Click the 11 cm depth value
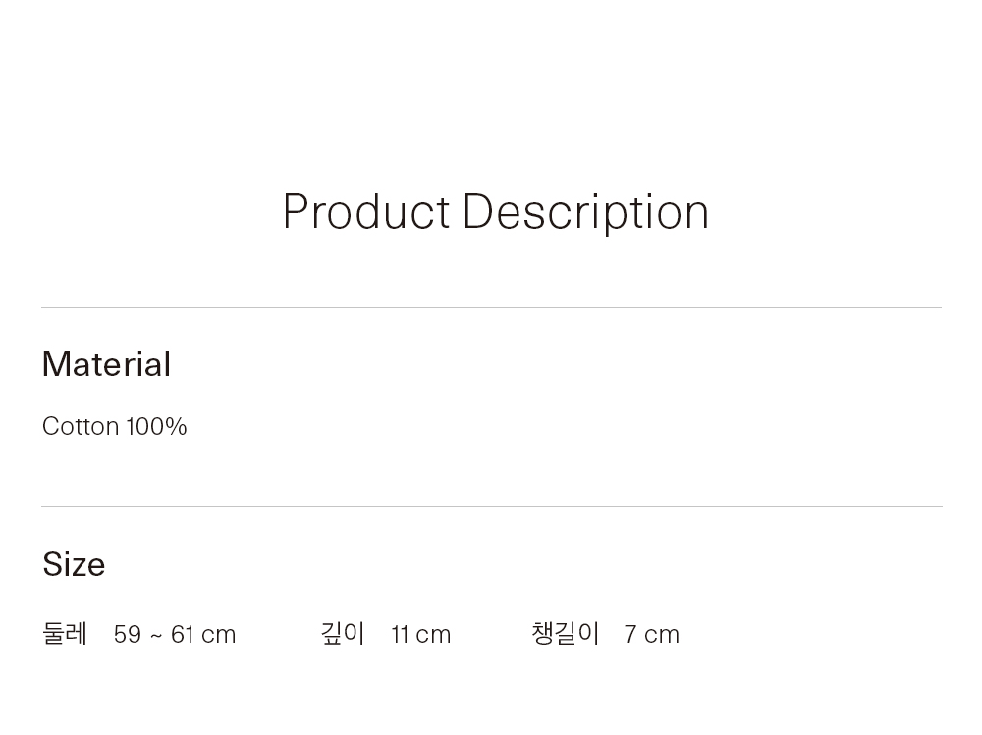 click(x=421, y=634)
